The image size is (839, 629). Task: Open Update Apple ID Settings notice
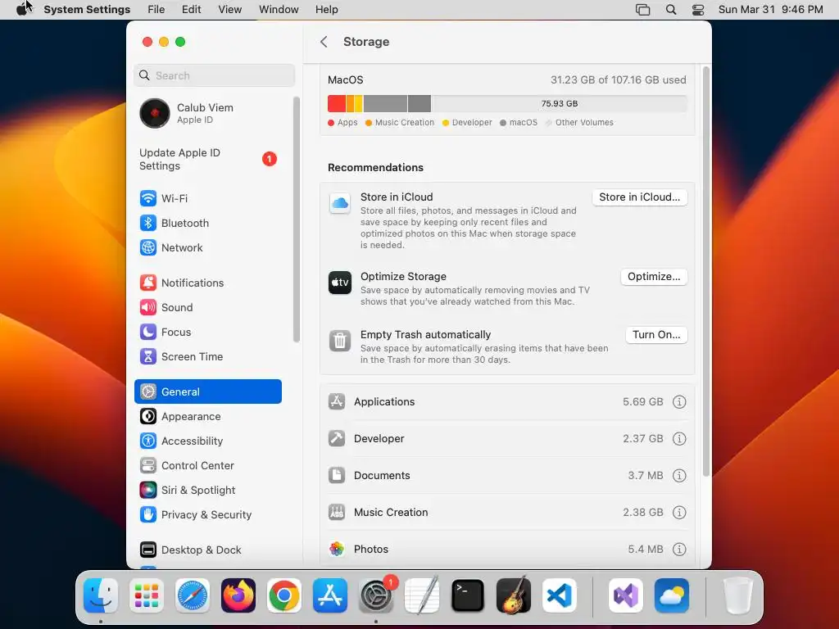(207, 160)
